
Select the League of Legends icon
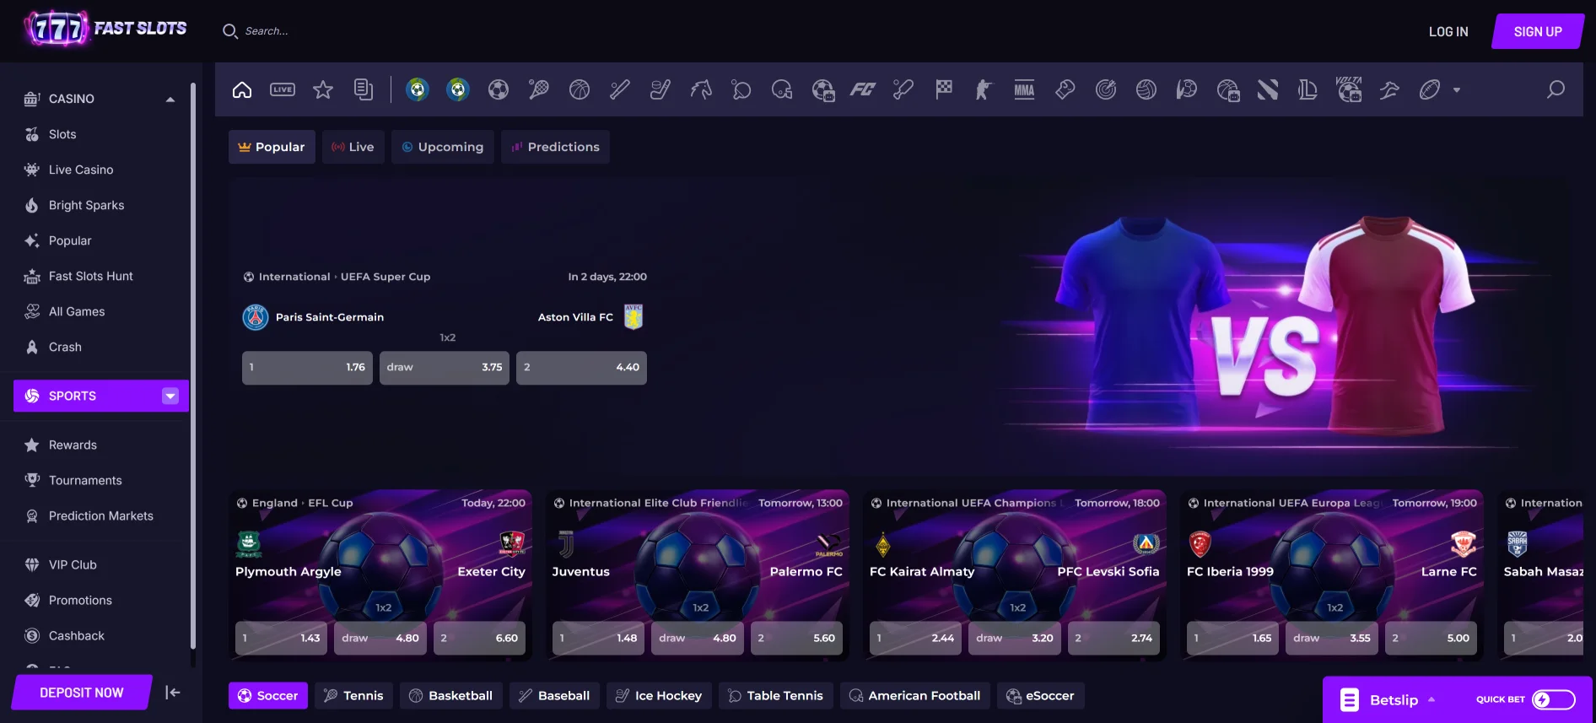(x=1308, y=89)
